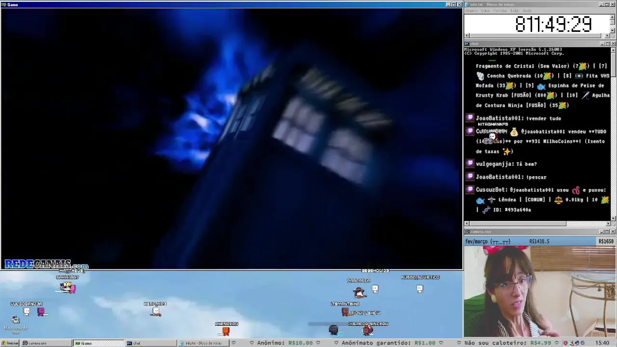Click the info.txt notepad title icon
Viewport: 617px width, 347px height.
[467, 4]
